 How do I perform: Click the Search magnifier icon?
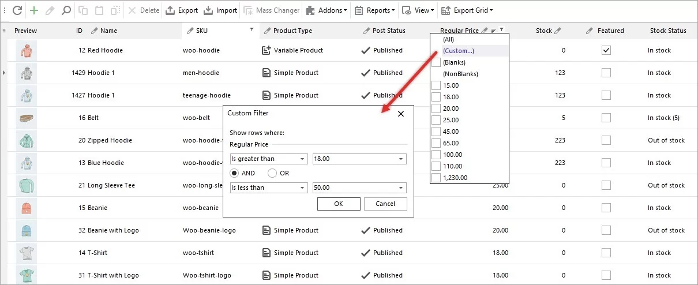66,10
